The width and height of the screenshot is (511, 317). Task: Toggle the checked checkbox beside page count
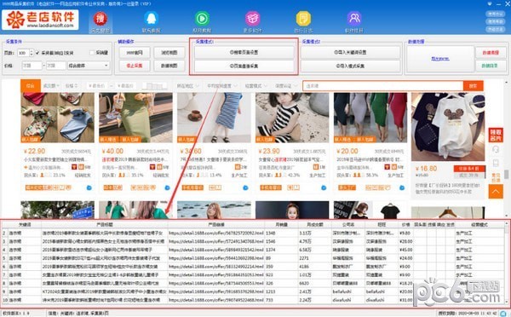(37, 53)
